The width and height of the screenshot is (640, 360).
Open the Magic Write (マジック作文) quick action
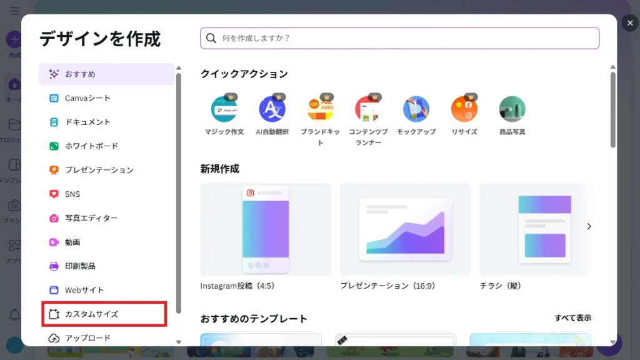click(224, 109)
